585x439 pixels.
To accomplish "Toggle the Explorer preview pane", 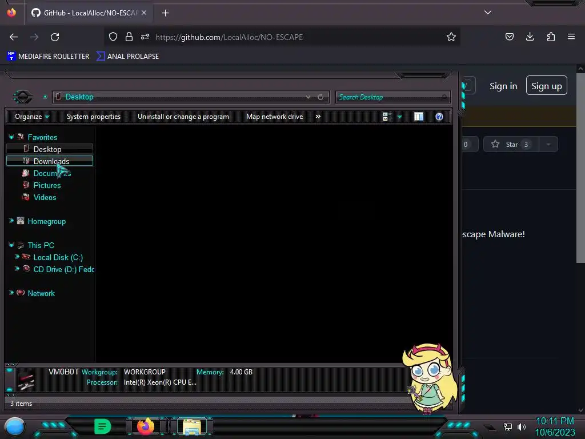I will [419, 117].
